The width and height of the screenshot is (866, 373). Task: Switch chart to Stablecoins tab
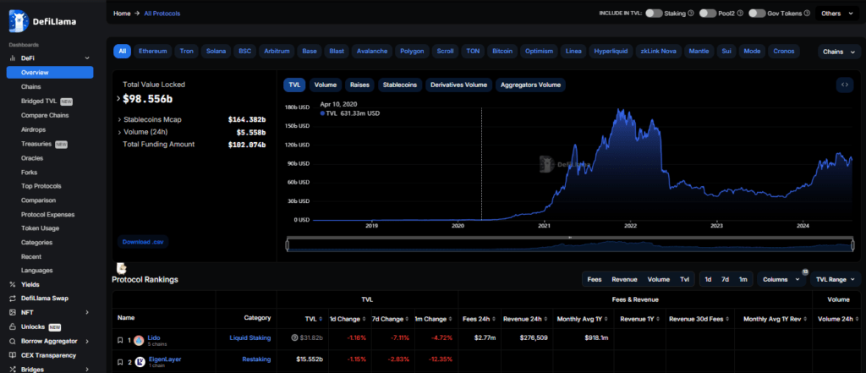coord(400,85)
